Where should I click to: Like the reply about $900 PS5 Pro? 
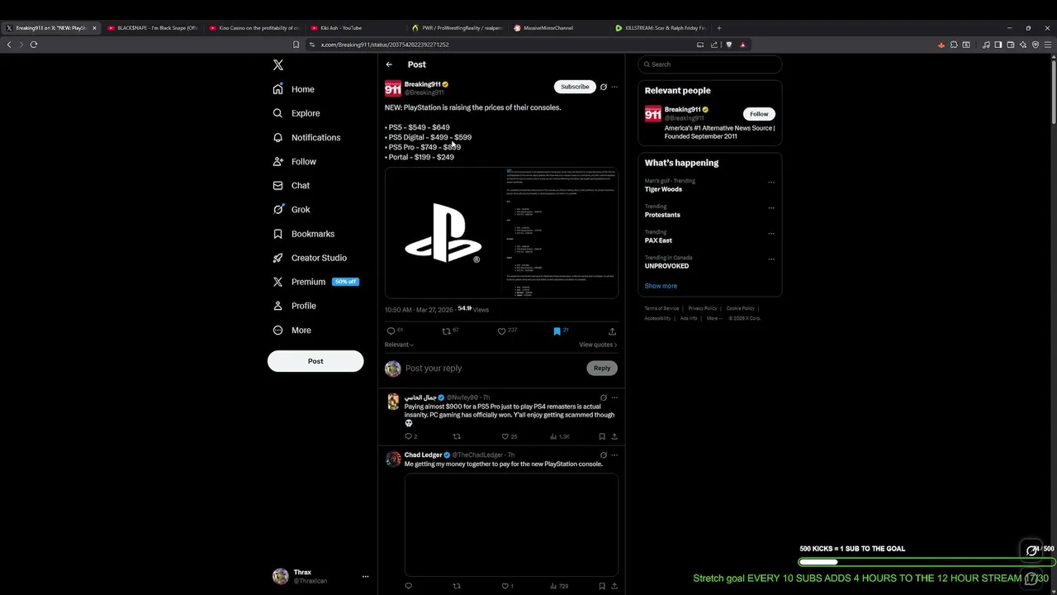(x=505, y=436)
